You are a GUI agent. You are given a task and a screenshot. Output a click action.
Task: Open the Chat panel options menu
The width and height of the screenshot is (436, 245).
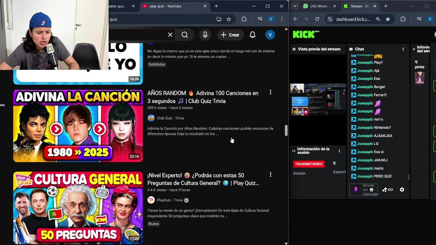coord(403,49)
